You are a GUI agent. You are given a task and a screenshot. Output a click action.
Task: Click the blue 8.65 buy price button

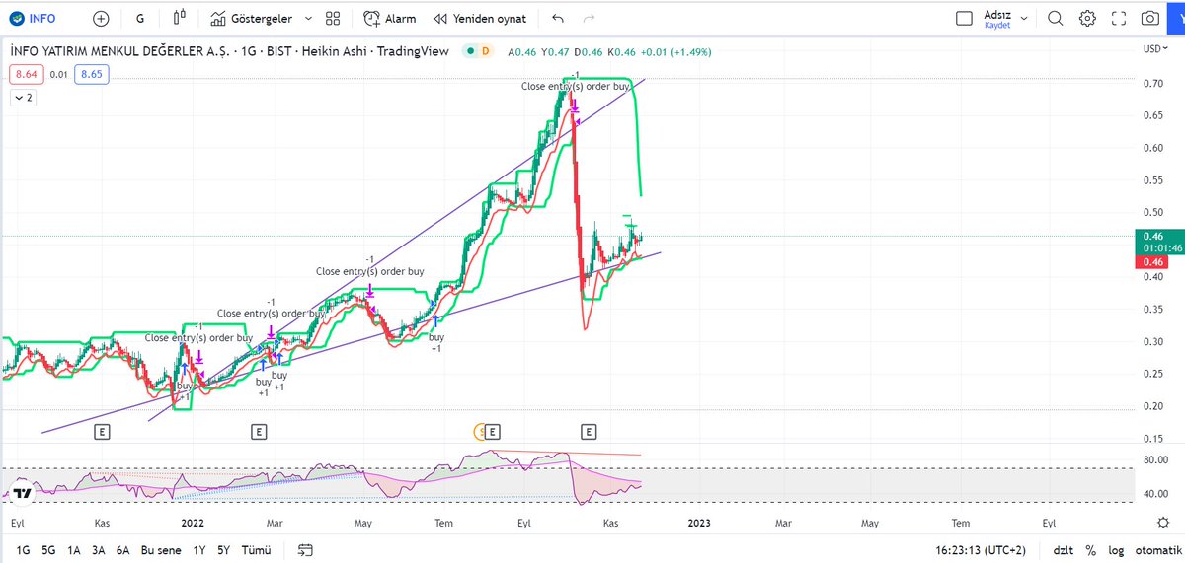(93, 74)
